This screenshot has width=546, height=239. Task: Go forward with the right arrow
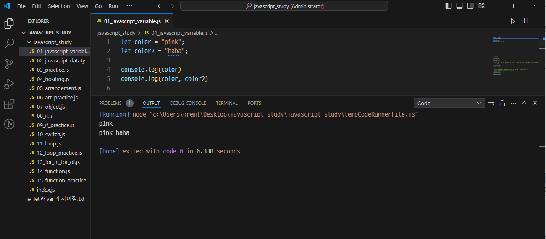pos(171,6)
